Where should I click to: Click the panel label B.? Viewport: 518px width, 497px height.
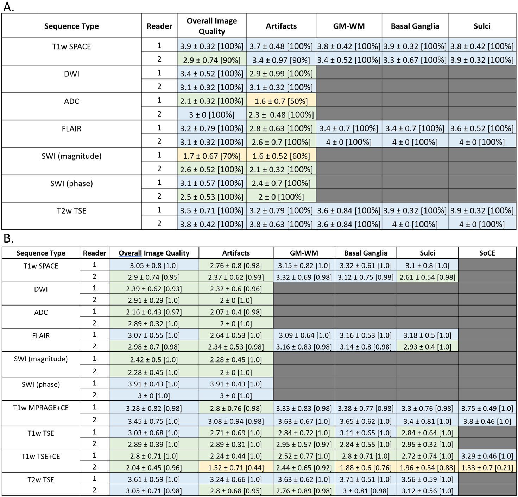click(x=8, y=239)
